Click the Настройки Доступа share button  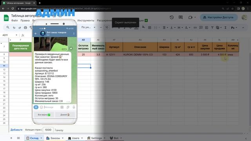tap(218, 17)
